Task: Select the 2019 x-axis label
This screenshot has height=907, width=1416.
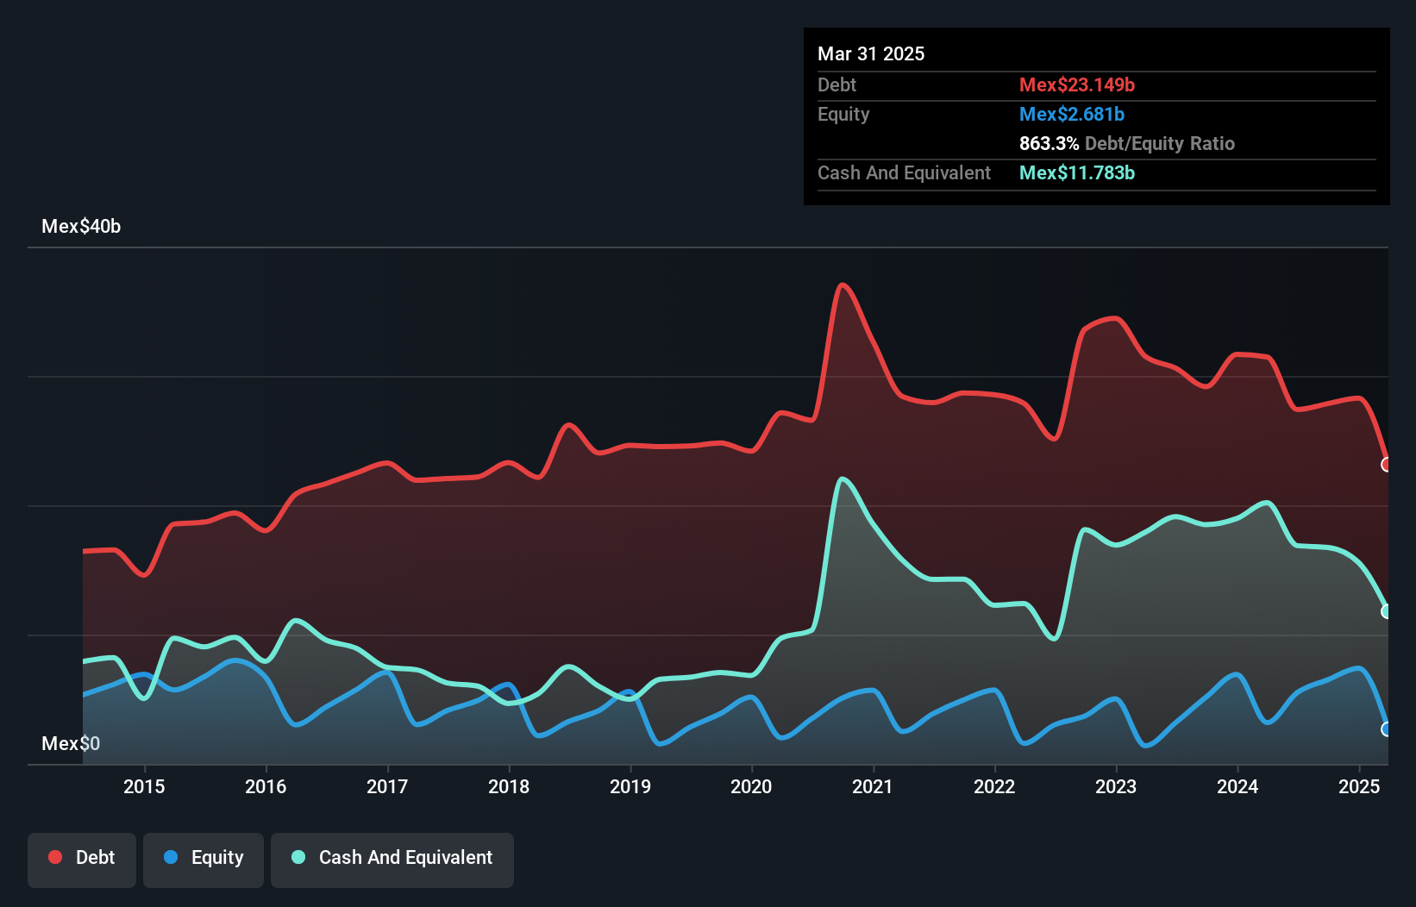Action: tap(630, 786)
